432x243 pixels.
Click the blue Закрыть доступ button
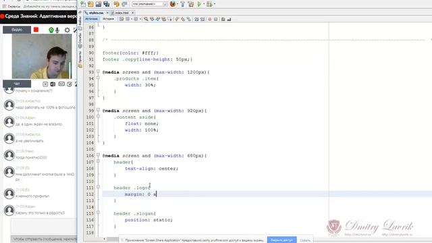pos(281,240)
